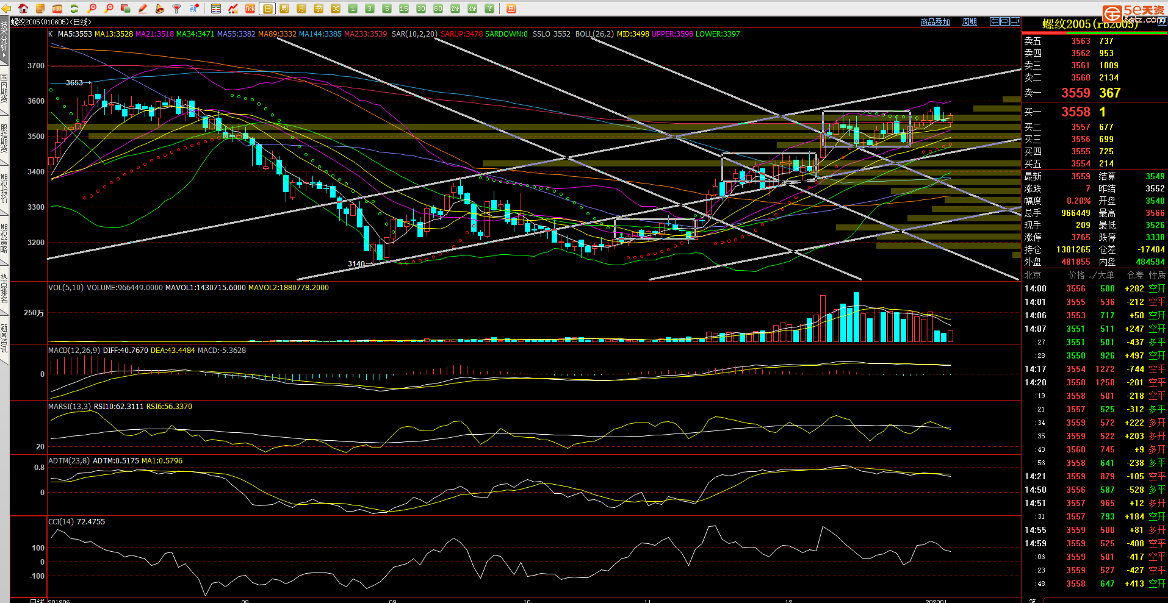The width and height of the screenshot is (1168, 603).
Task: Select the 15-minute period button
Action: tap(404, 9)
